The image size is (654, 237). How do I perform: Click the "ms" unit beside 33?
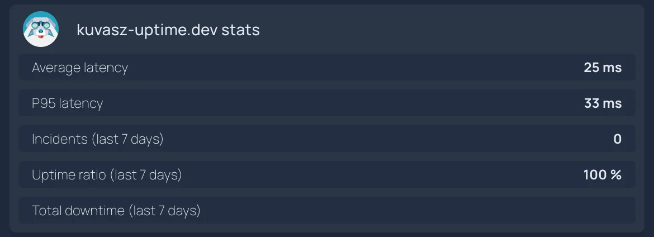tap(612, 103)
